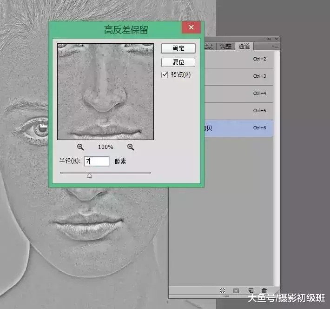Click the channels panel vertical scrollbar

tap(276, 168)
